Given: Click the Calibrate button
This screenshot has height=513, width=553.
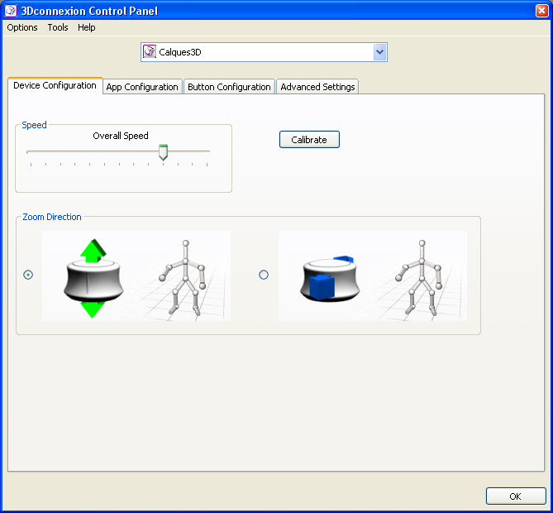Looking at the screenshot, I should (x=309, y=140).
